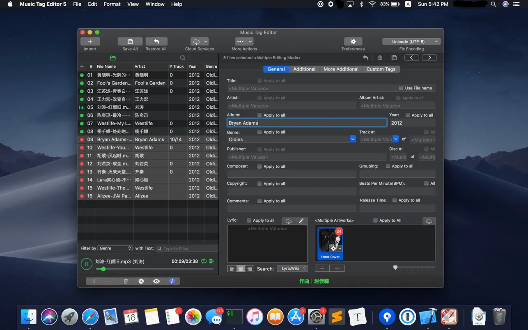Open the Format menu in menu bar
The image size is (528, 330).
click(112, 4)
